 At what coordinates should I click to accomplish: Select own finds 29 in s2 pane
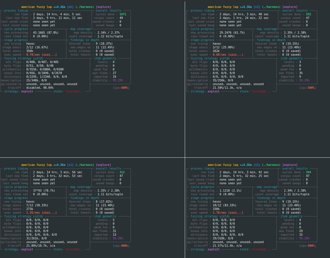point(301,231)
